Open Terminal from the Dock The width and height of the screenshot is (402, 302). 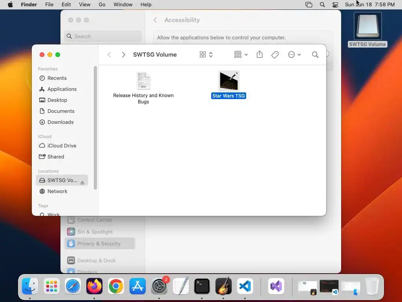[x=202, y=286]
